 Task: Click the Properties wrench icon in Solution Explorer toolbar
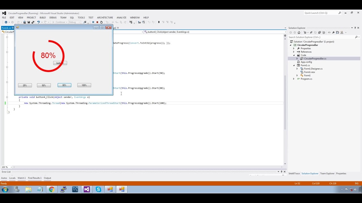click(333, 32)
